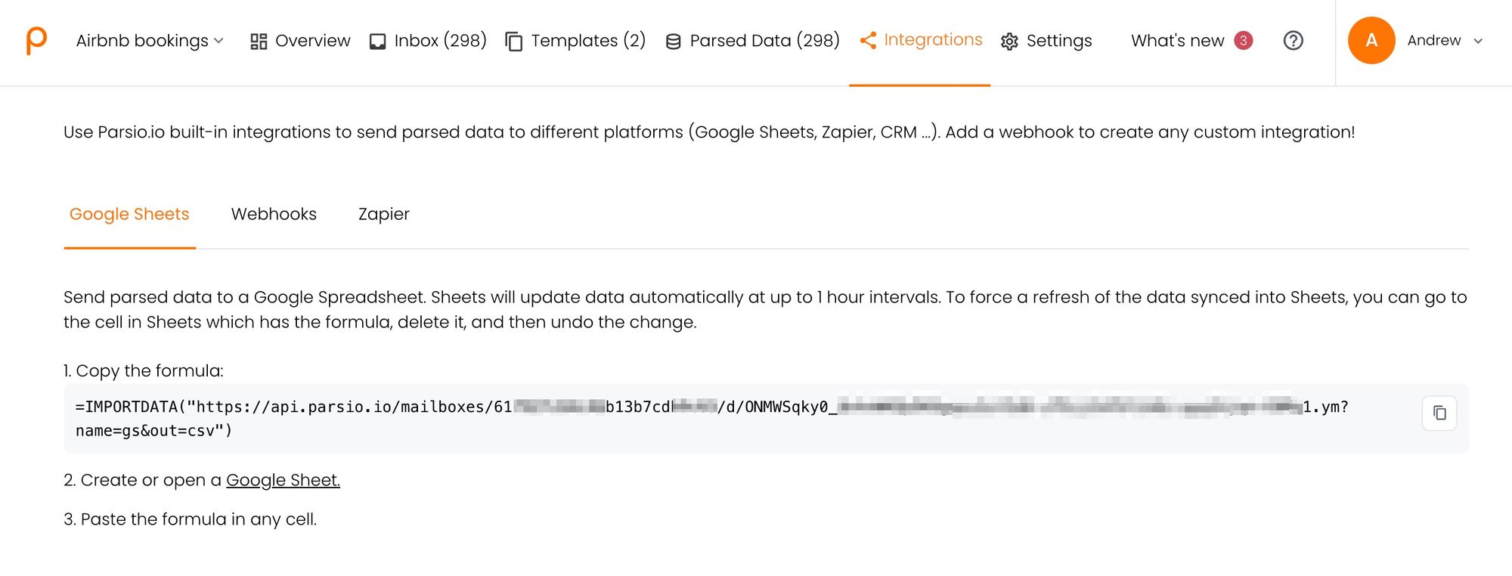
Task: Switch to the Webhooks tab
Action: (x=274, y=215)
